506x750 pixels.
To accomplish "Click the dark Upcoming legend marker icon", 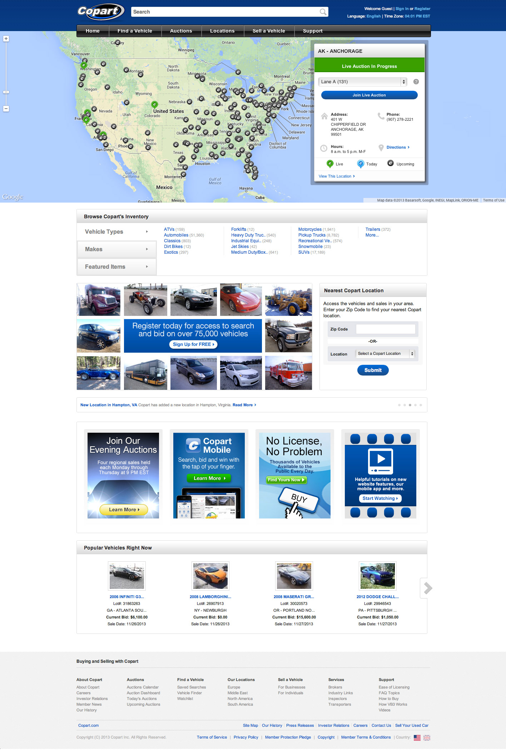I will 391,163.
